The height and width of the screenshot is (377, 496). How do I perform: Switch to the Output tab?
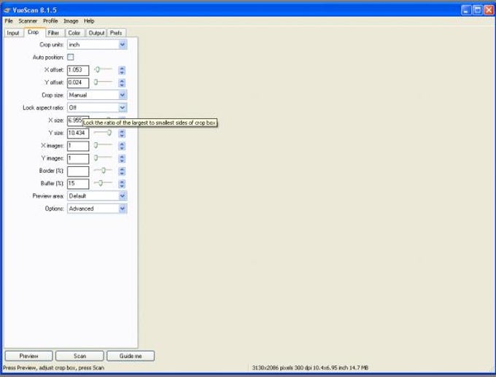coord(96,33)
